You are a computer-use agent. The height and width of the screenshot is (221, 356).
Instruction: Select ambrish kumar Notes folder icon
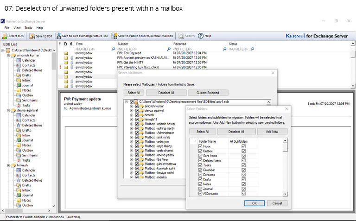[19, 90]
